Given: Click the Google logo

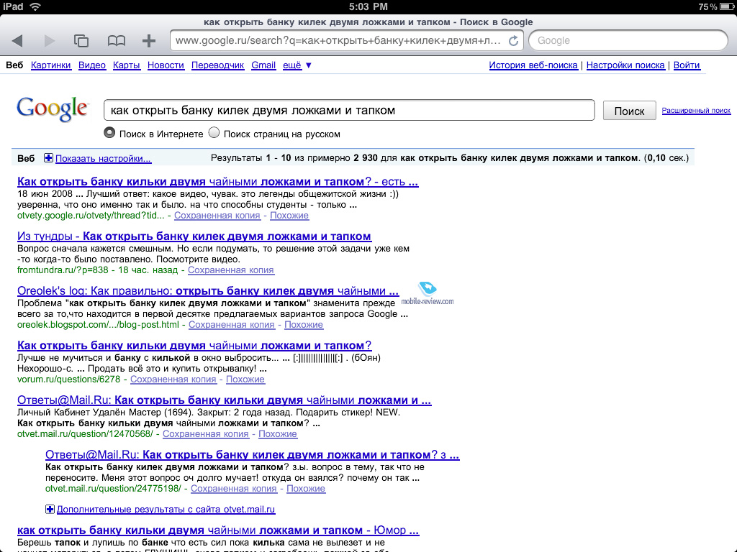Looking at the screenshot, I should coord(52,109).
